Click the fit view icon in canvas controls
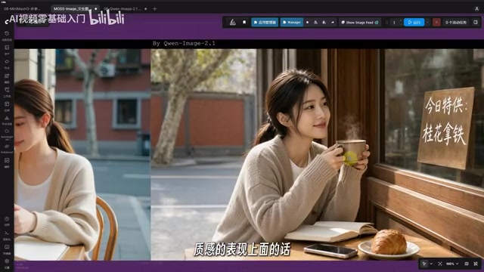 click(x=440, y=264)
